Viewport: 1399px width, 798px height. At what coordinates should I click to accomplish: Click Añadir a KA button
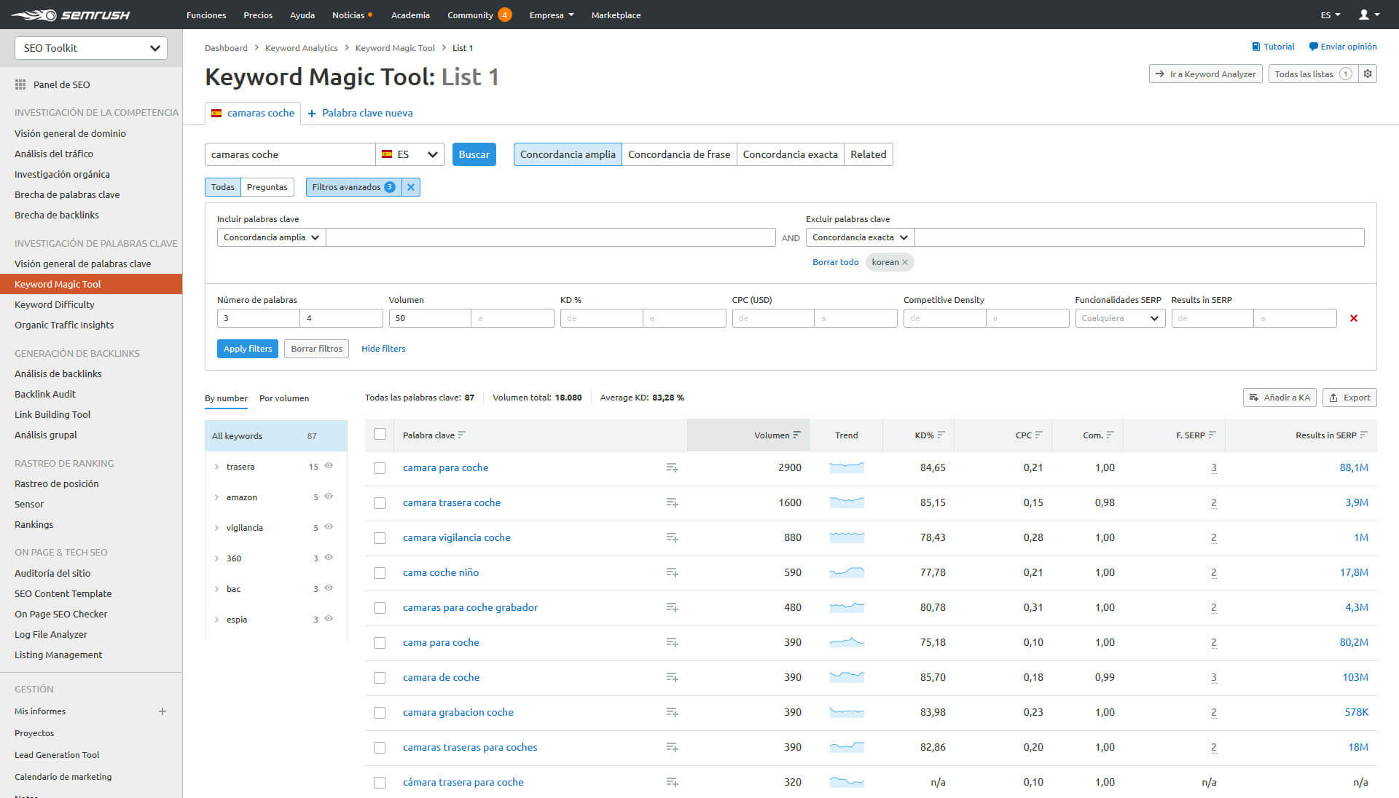(x=1279, y=398)
